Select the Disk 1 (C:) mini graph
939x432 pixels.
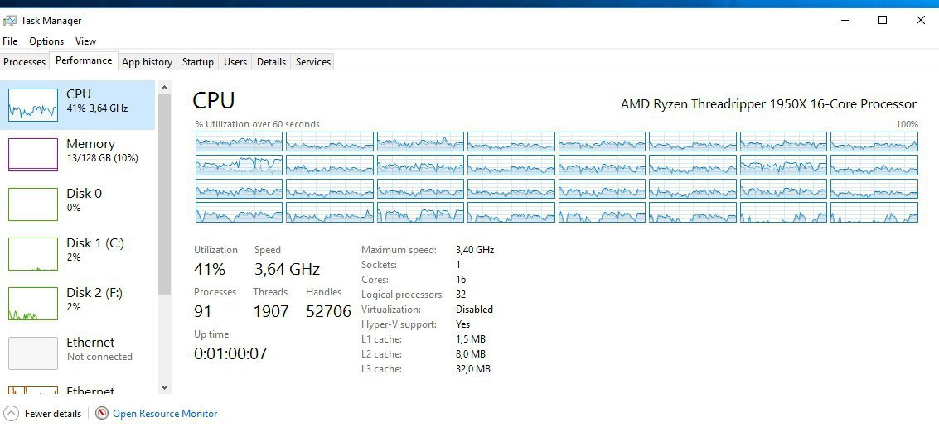click(33, 254)
